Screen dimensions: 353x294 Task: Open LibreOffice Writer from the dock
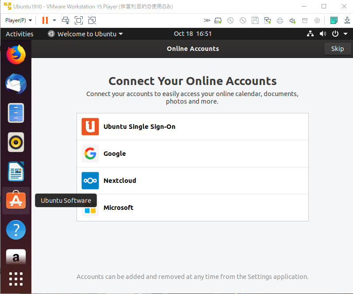16,171
